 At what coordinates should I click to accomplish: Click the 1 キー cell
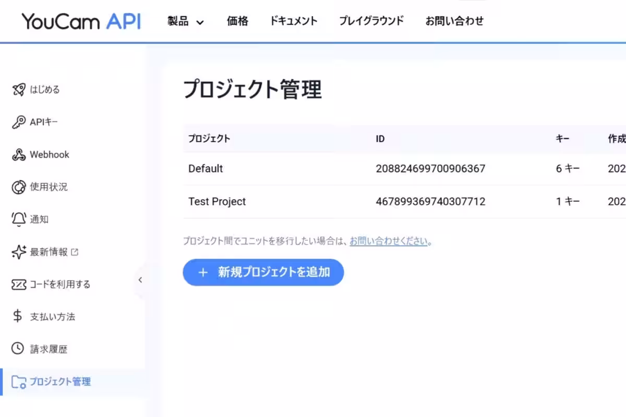click(568, 202)
